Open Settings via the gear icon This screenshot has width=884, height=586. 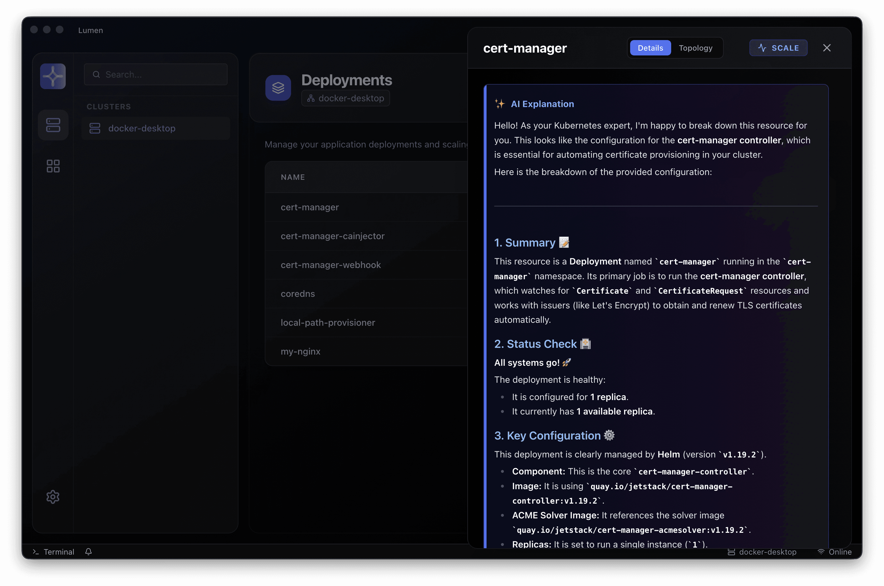53,497
